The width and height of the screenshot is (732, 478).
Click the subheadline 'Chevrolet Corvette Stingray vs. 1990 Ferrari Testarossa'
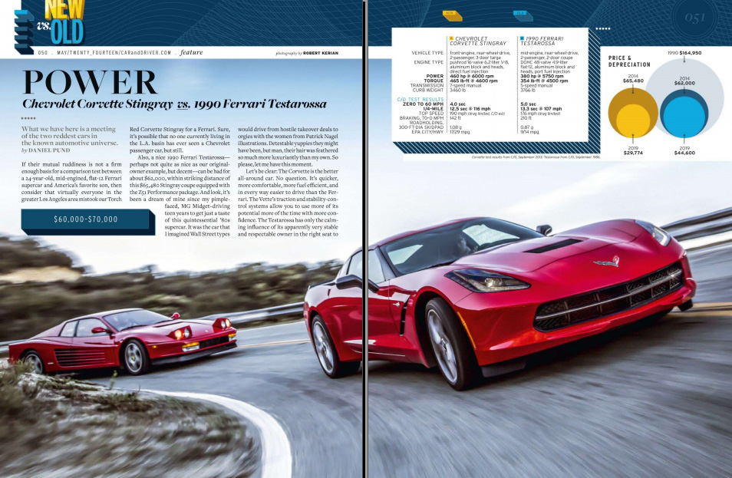click(x=175, y=104)
